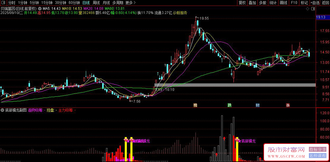
Task: Switch to 日线 daily chart
Action: (x=86, y=3)
